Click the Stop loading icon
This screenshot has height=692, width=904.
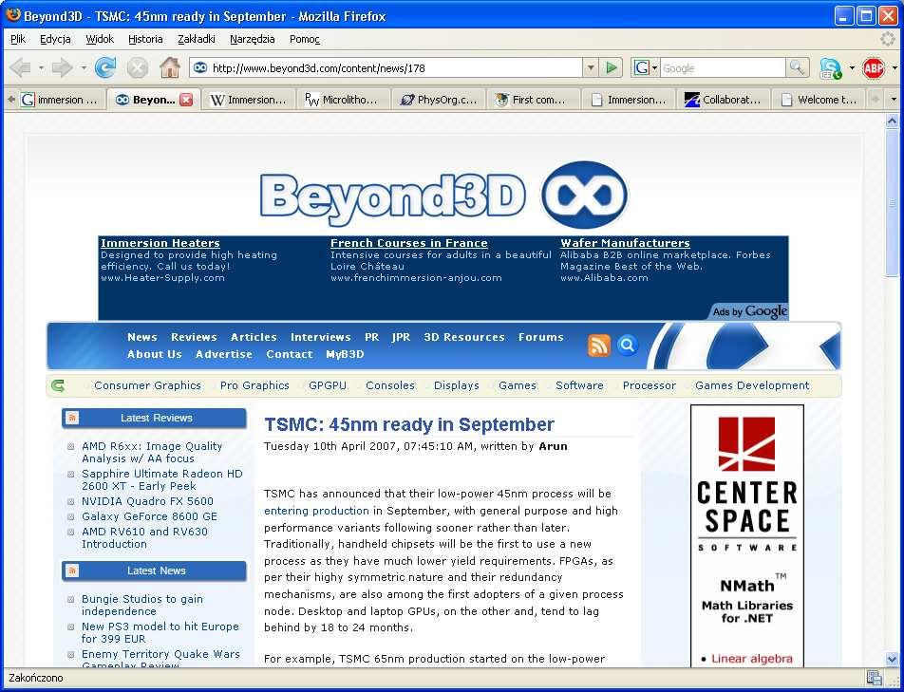[137, 68]
